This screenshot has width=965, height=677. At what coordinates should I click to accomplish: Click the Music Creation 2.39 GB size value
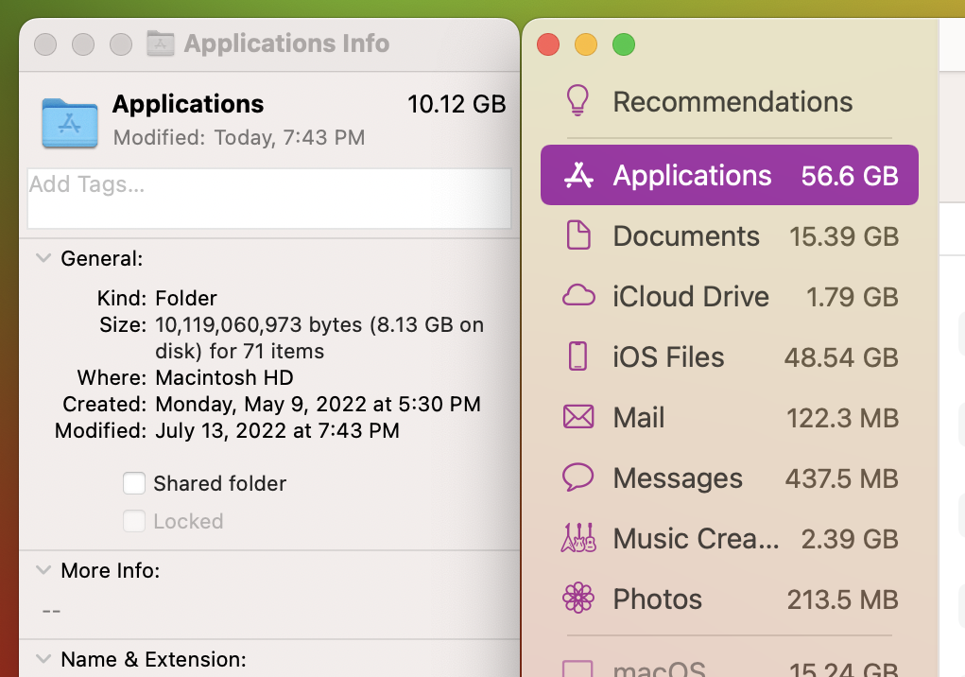pyautogui.click(x=850, y=539)
